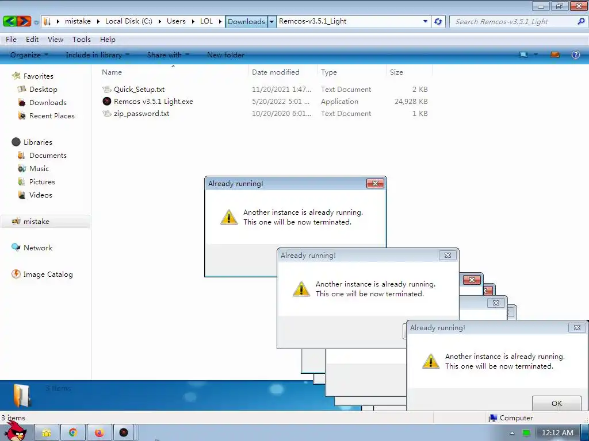589x441 pixels.
Task: Open Desktop in Favorites
Action: tap(43, 89)
